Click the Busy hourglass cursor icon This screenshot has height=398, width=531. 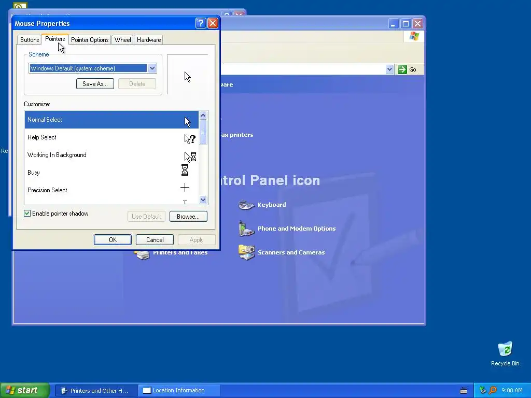tap(185, 170)
